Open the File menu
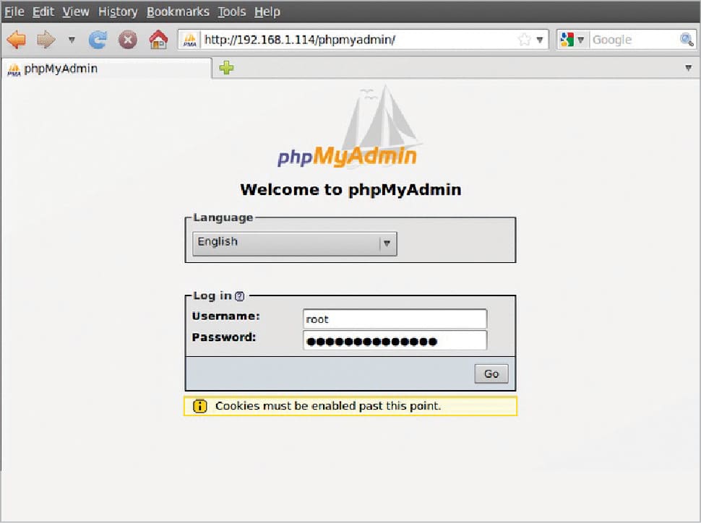Image resolution: width=701 pixels, height=523 pixels. (x=14, y=12)
